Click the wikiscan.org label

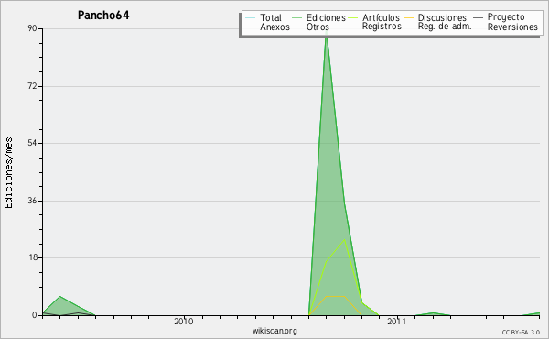(274, 331)
